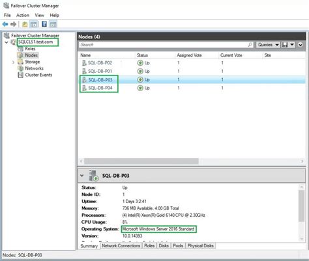Image resolution: width=309 pixels, height=261 pixels.
Task: Click the Up status icon for SQL-DB-P03
Action: pyautogui.click(x=140, y=79)
